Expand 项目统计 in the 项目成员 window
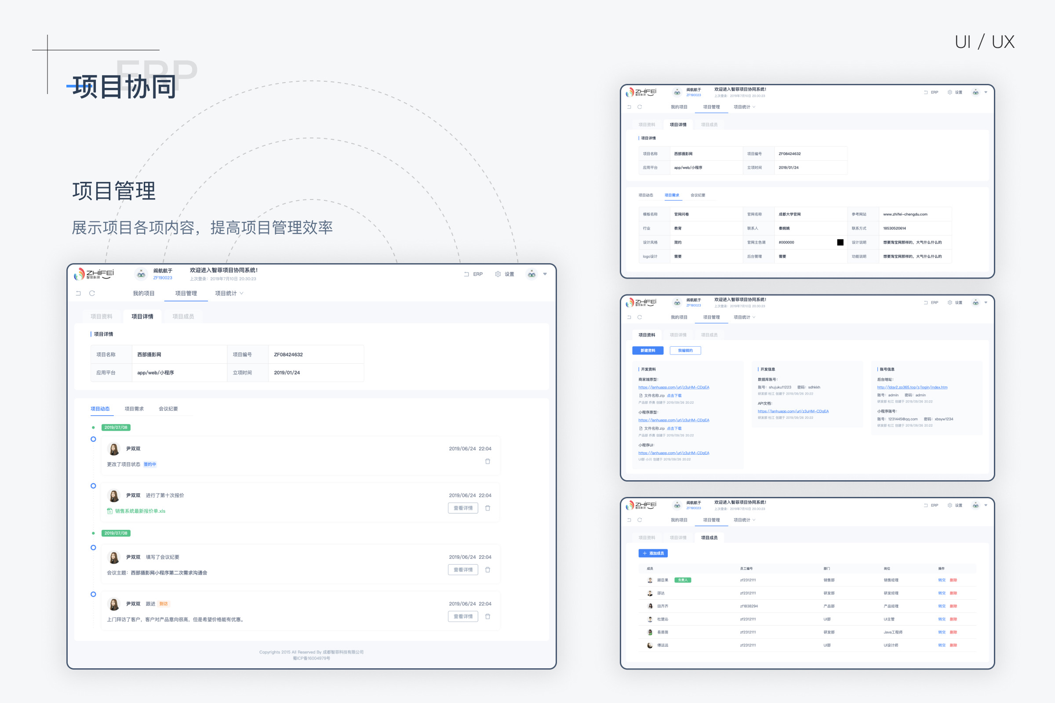 tap(744, 520)
